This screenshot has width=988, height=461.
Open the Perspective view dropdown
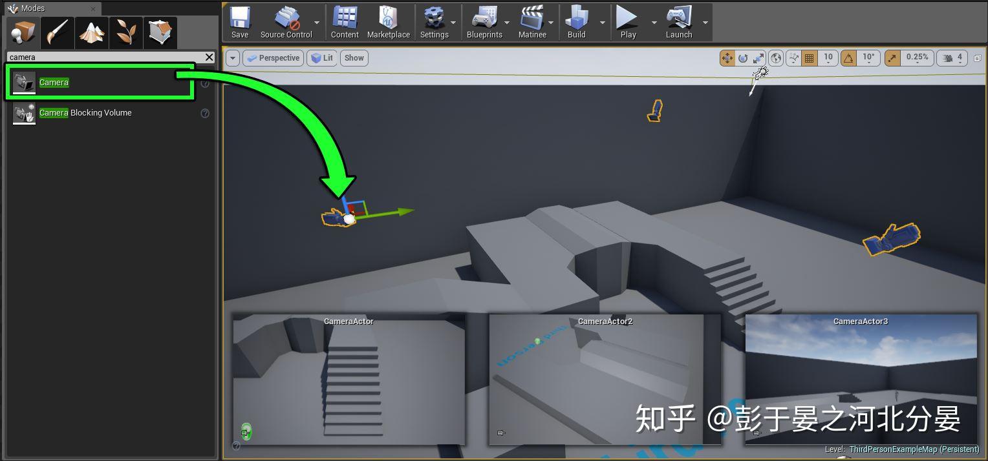tap(273, 57)
